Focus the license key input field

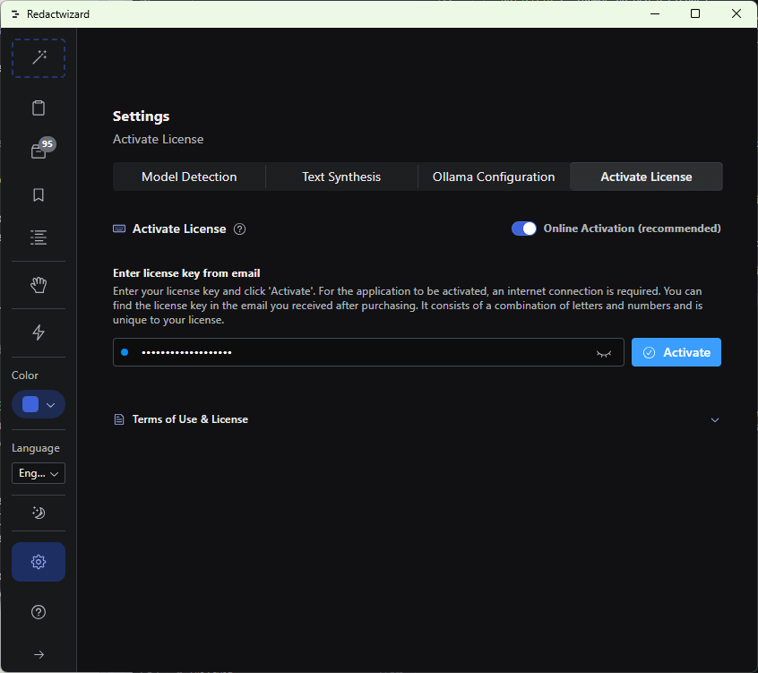pos(368,352)
